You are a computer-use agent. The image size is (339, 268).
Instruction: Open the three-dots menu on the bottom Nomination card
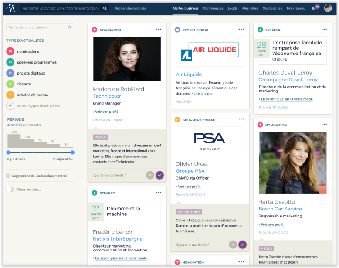point(241,262)
